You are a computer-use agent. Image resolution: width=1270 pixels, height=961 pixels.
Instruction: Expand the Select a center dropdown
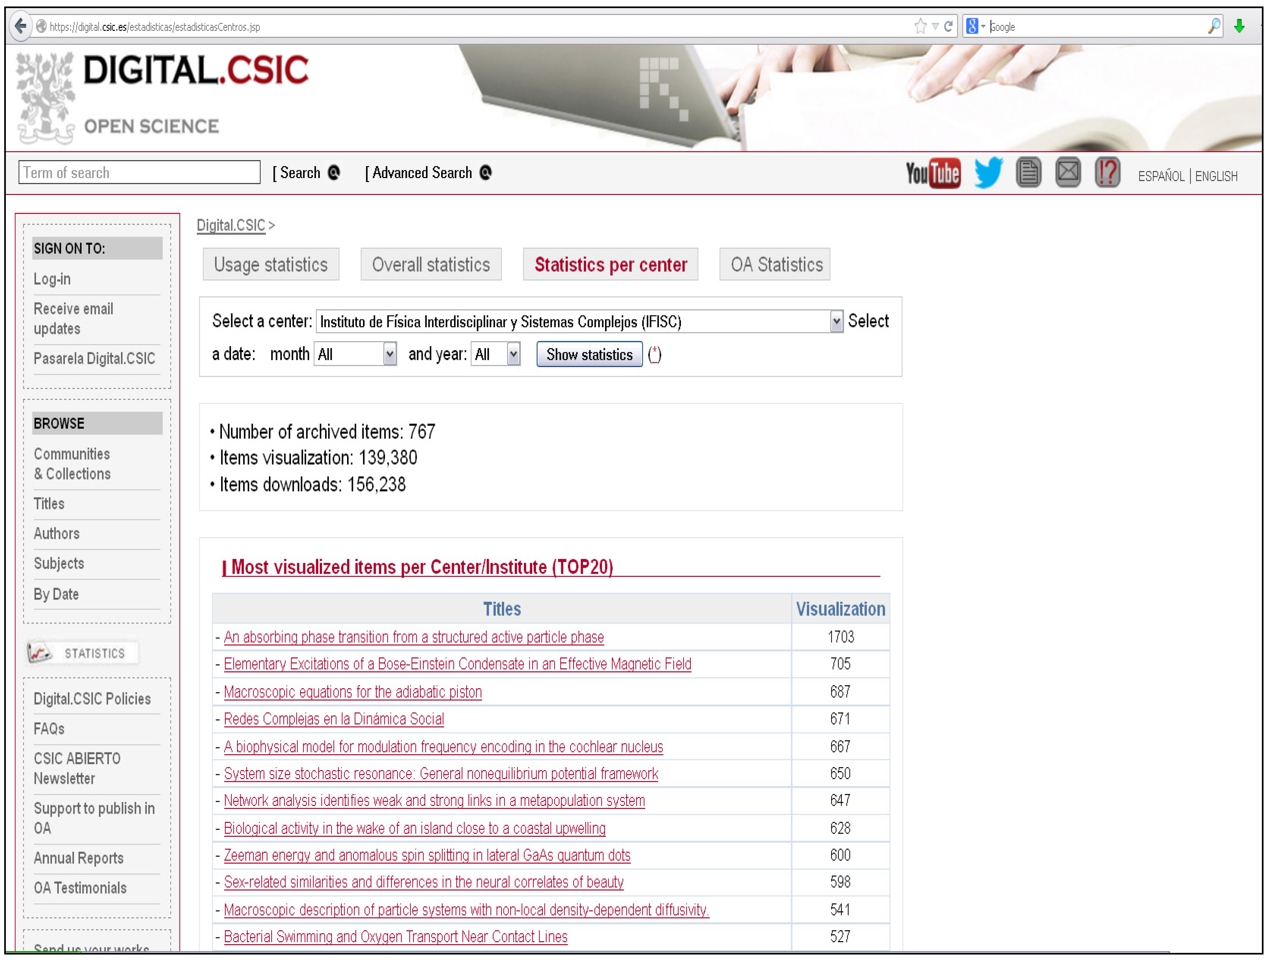pyautogui.click(x=836, y=321)
